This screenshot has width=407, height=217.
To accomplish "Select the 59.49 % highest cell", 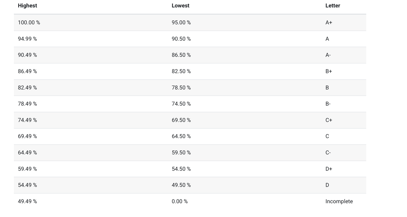I will coord(27,169).
